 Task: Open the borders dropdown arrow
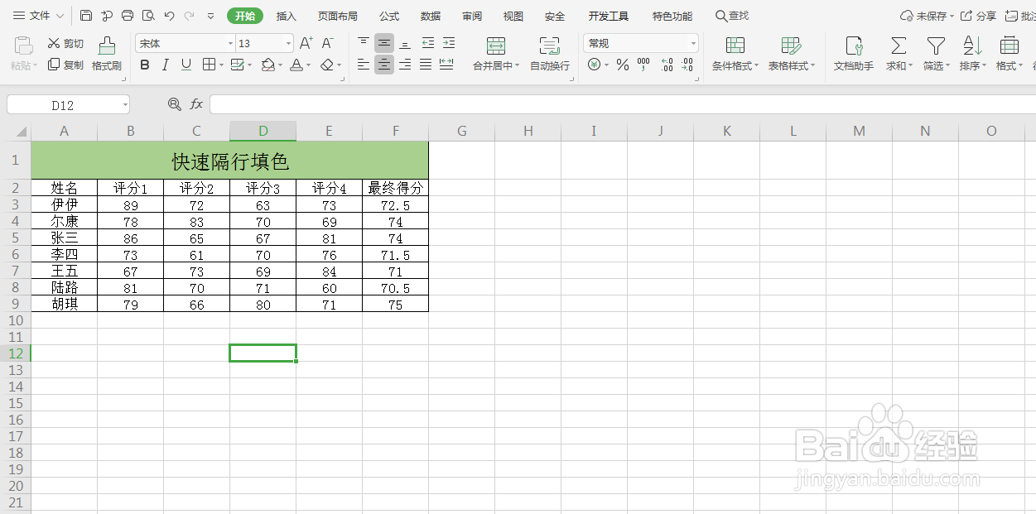[221, 65]
